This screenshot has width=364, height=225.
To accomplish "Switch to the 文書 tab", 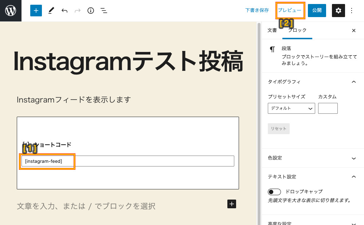I will [x=272, y=30].
